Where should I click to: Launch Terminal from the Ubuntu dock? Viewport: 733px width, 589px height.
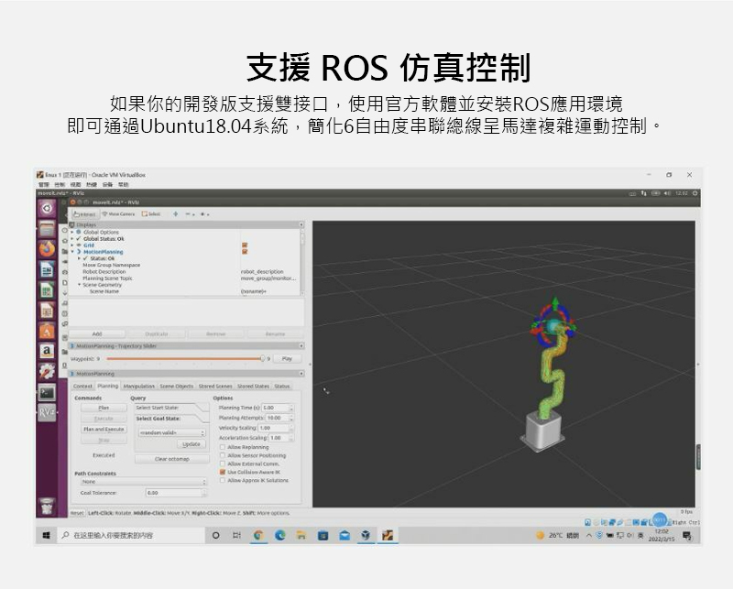[x=46, y=392]
